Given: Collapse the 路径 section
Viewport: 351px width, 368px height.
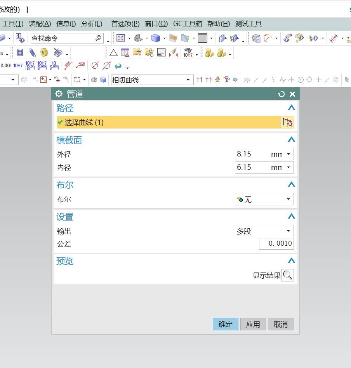Looking at the screenshot, I should (291, 108).
